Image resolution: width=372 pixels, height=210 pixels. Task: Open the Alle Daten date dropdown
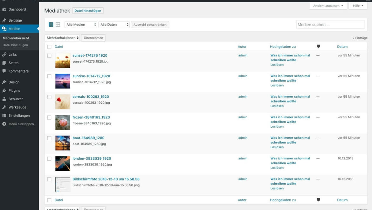coord(114,24)
